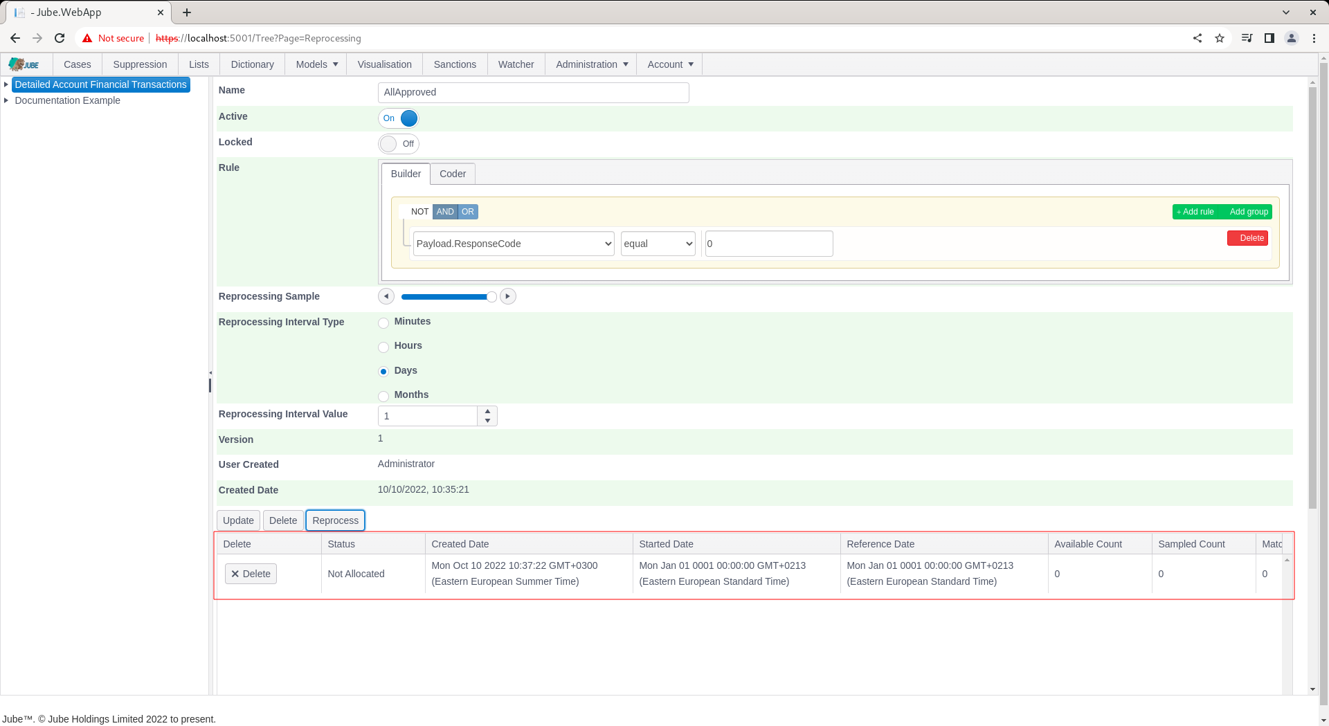Select the Months interval type
This screenshot has width=1329, height=726.
383,396
